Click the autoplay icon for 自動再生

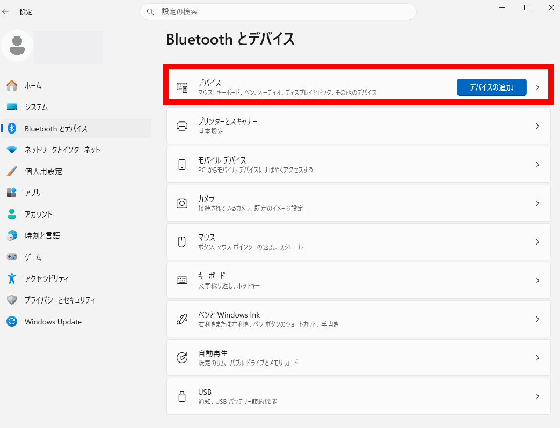182,357
